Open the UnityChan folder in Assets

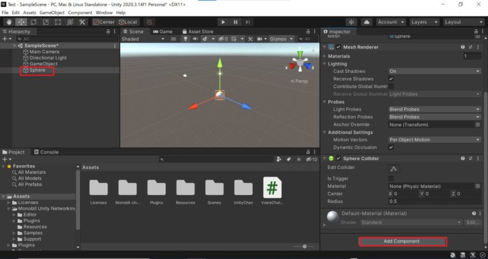[x=243, y=192]
